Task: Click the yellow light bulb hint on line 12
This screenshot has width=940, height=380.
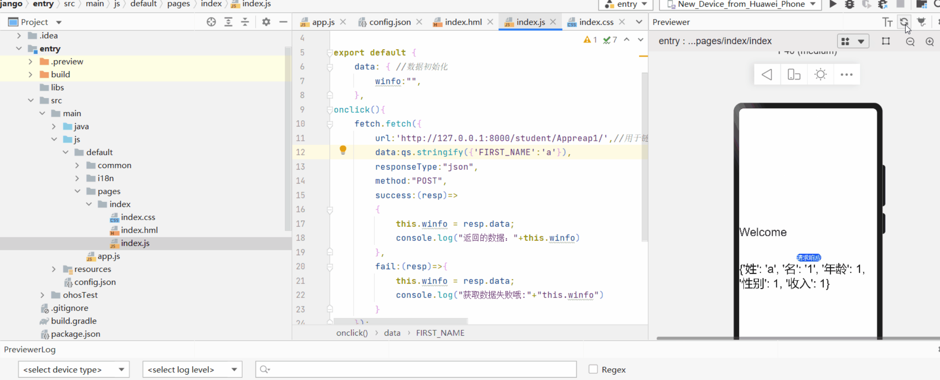Action: (343, 150)
